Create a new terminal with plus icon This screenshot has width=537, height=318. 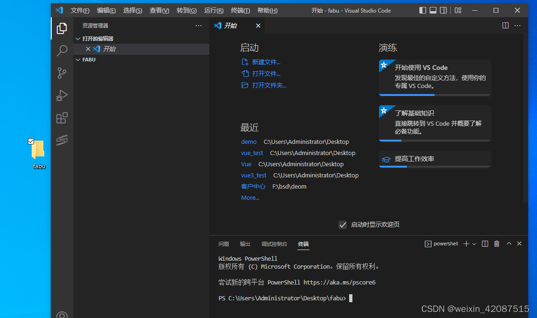click(466, 244)
